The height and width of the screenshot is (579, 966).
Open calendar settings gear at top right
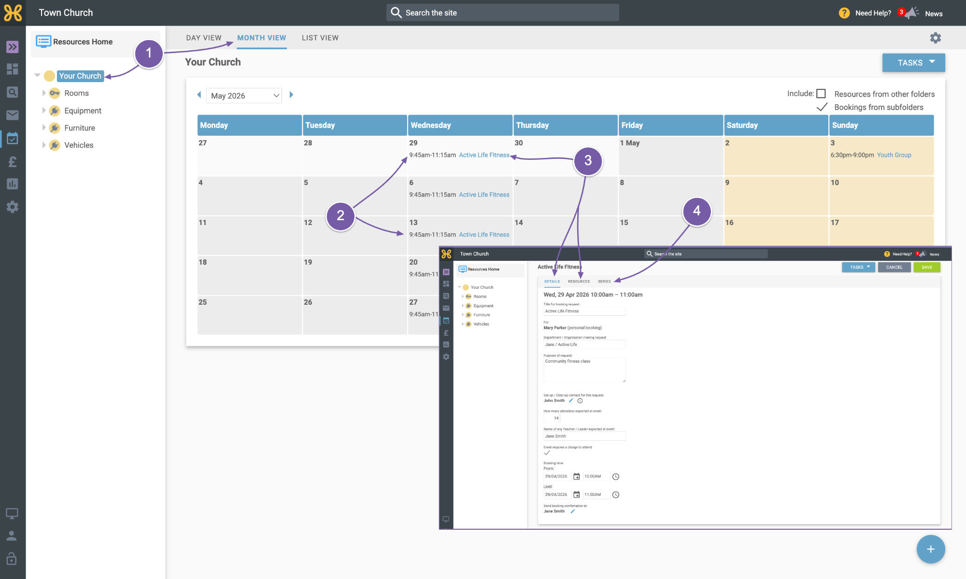click(x=936, y=38)
